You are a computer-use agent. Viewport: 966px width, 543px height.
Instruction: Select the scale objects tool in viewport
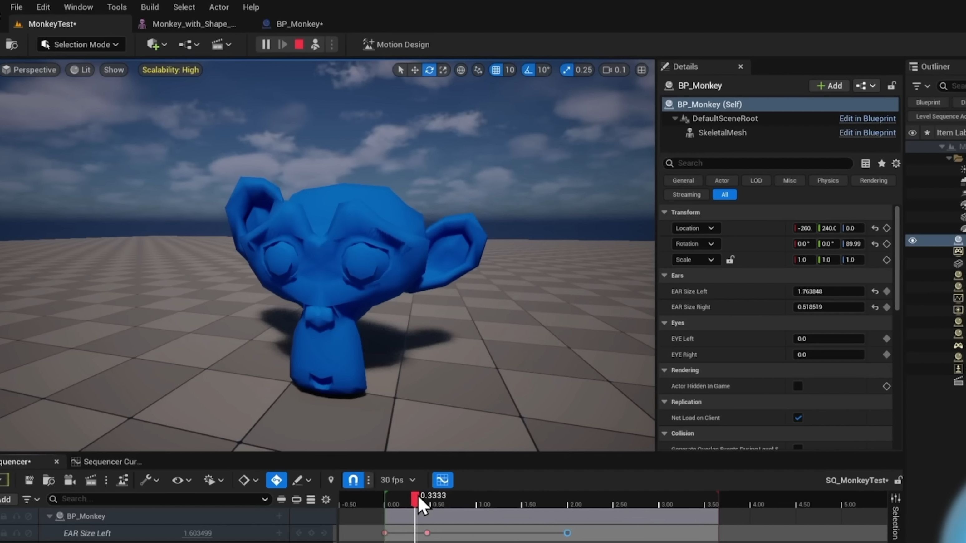tap(443, 70)
